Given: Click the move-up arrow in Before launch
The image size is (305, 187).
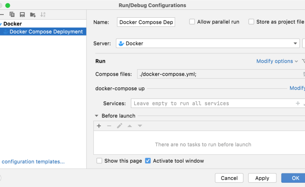Looking at the screenshot, I should pos(130,126).
